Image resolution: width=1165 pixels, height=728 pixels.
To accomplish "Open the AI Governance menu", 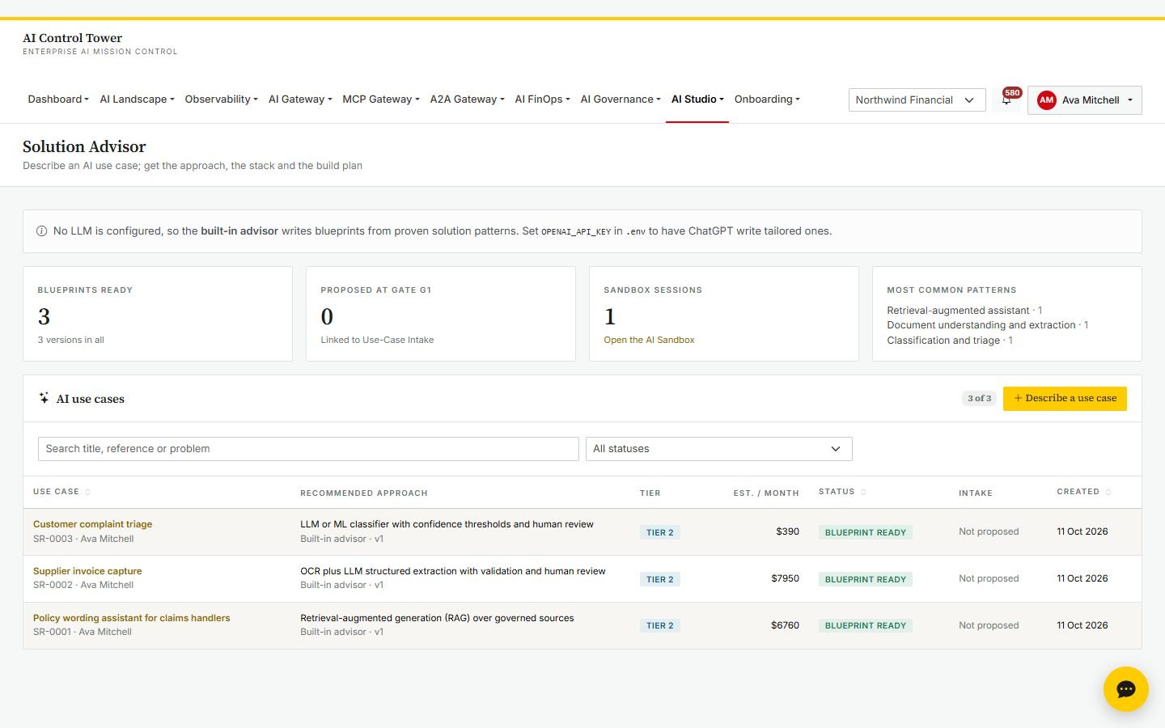I will click(x=621, y=99).
